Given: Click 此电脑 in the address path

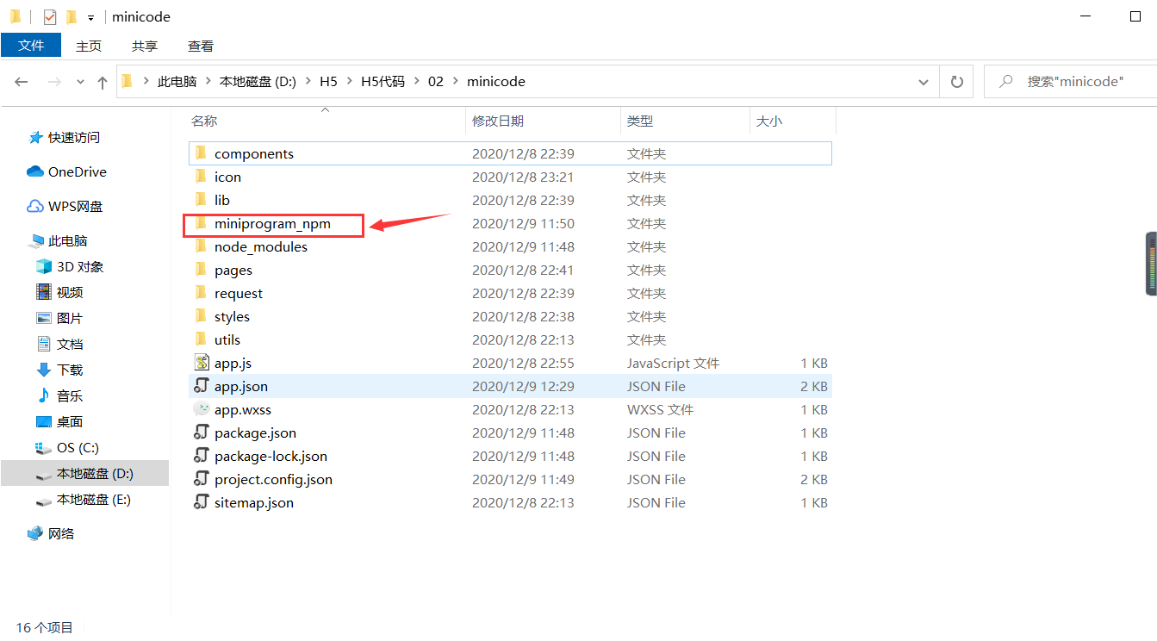Looking at the screenshot, I should (177, 82).
